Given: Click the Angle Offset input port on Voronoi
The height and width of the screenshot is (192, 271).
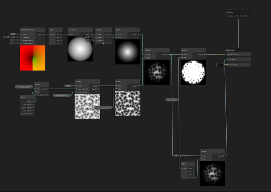Looking at the screenshot, I should (x=76, y=89).
